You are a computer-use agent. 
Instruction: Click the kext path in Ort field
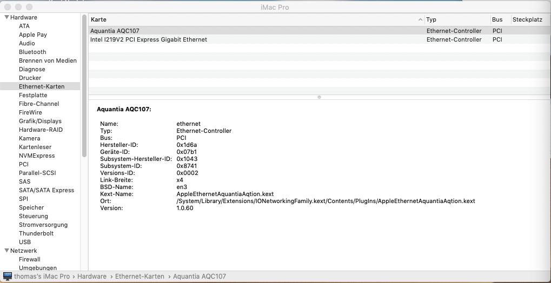326,201
